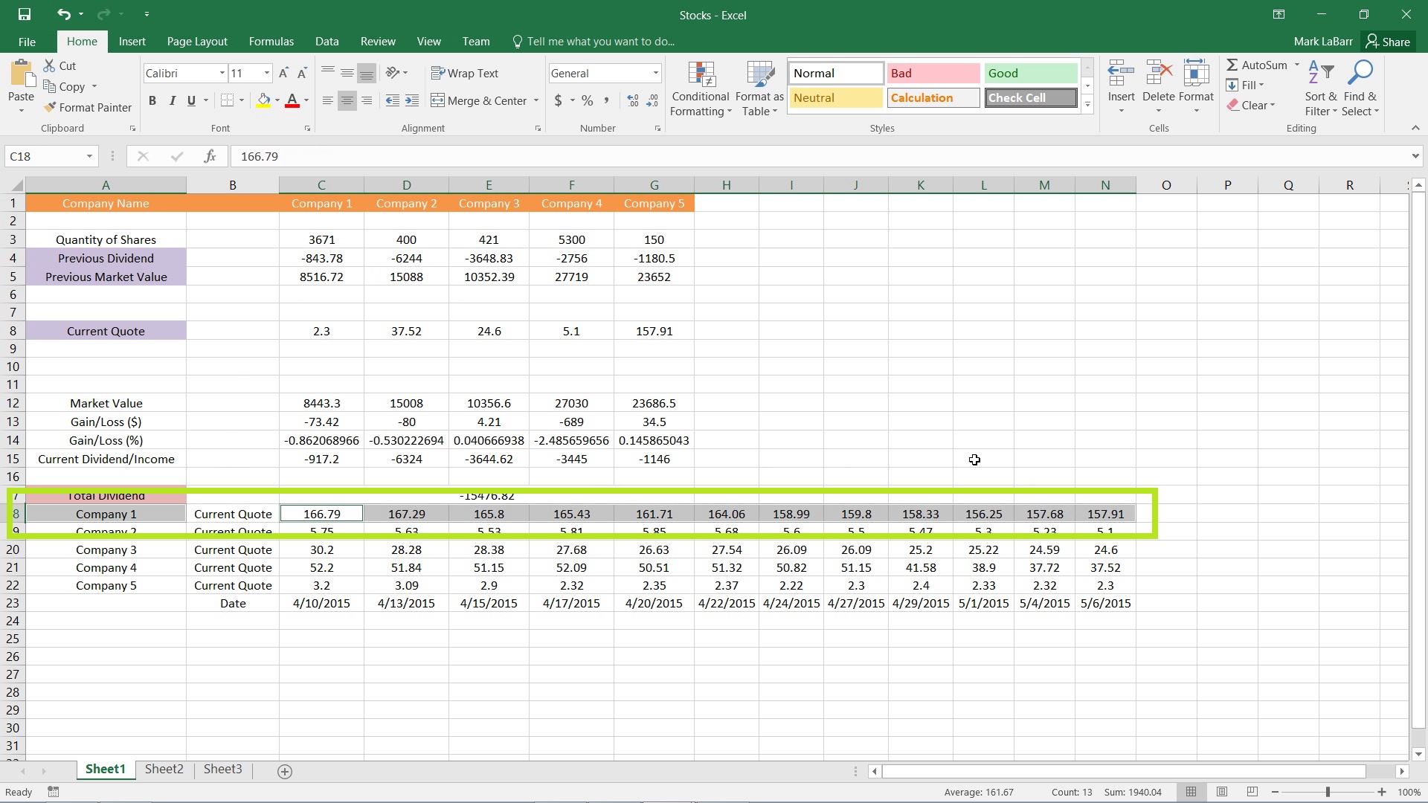Image resolution: width=1428 pixels, height=803 pixels.
Task: Click Sheet3 tab at bottom
Action: (222, 769)
